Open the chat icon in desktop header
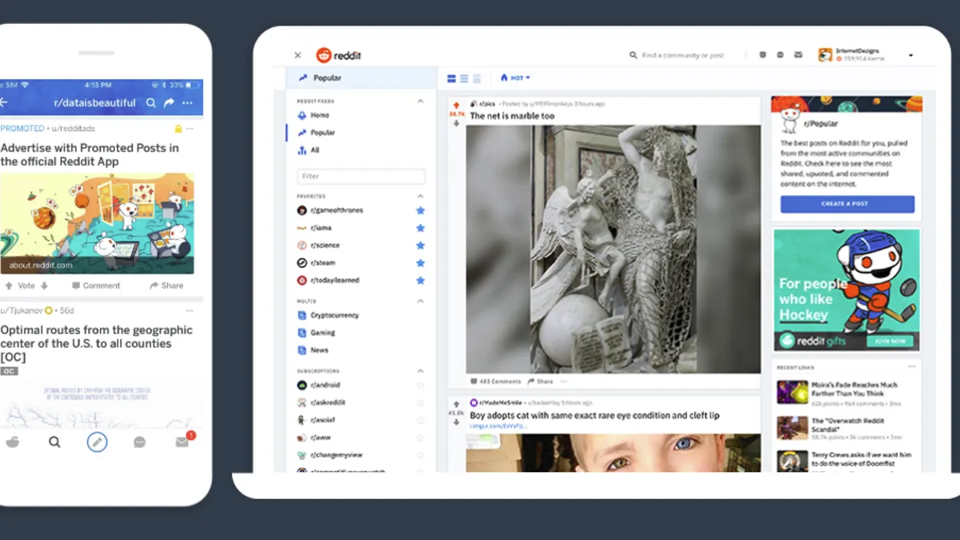Viewport: 960px width, 540px height. (780, 55)
